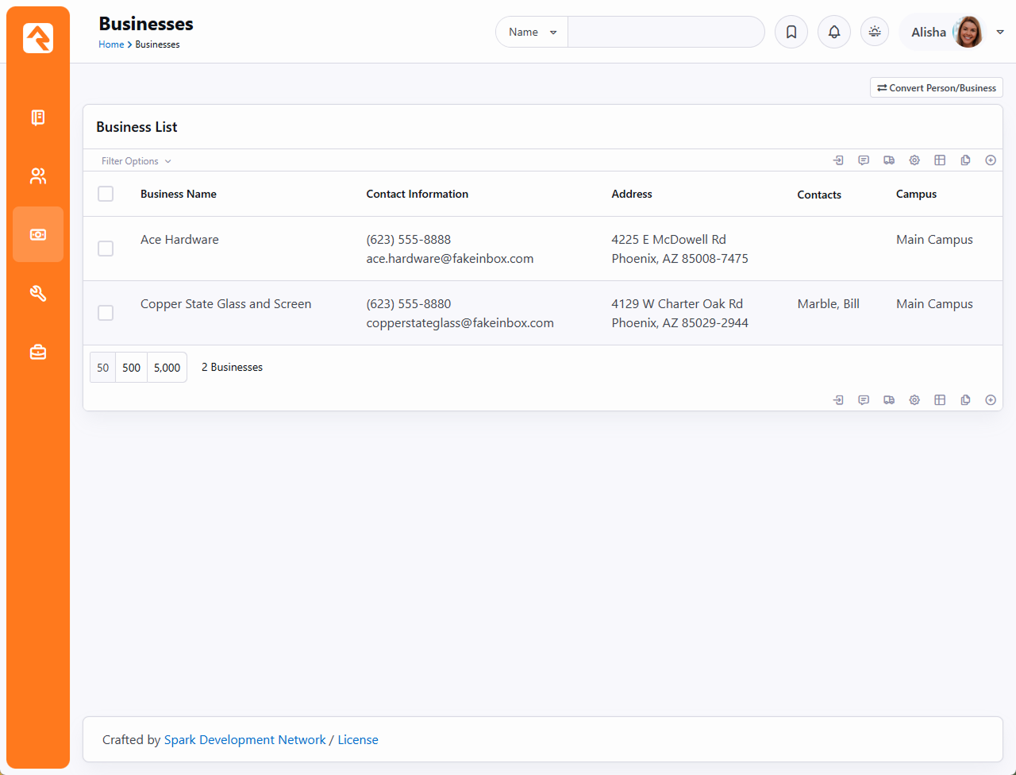The width and height of the screenshot is (1016, 775).
Task: Open the notifications bell
Action: point(834,32)
